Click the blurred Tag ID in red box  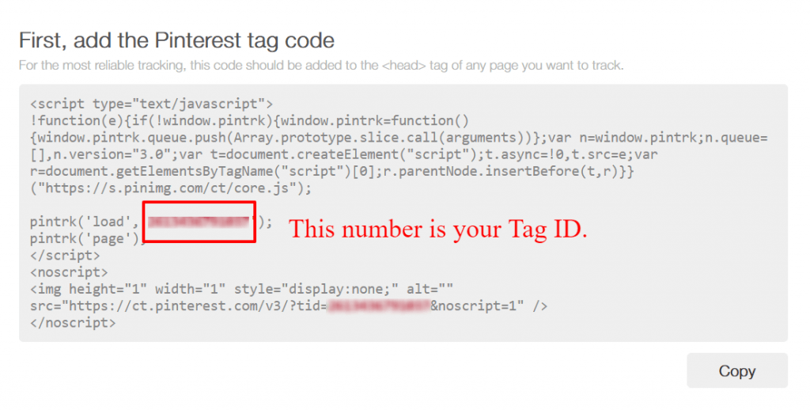click(199, 222)
